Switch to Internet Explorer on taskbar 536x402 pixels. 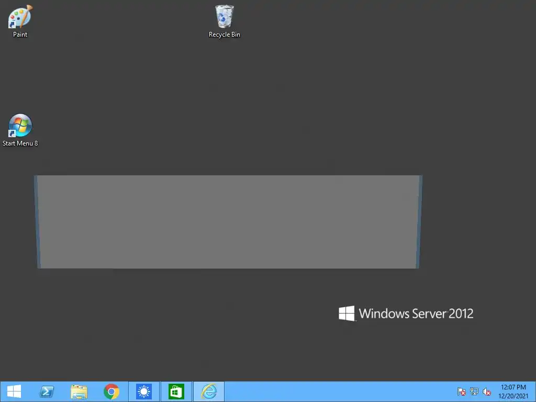pos(209,392)
